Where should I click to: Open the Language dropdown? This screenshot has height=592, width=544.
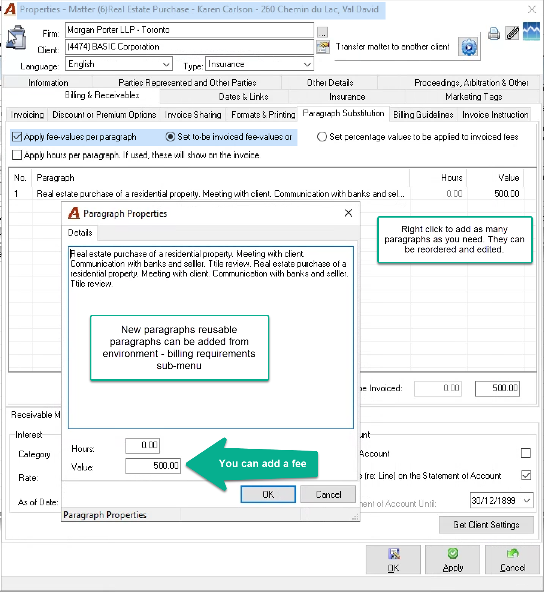click(x=119, y=64)
